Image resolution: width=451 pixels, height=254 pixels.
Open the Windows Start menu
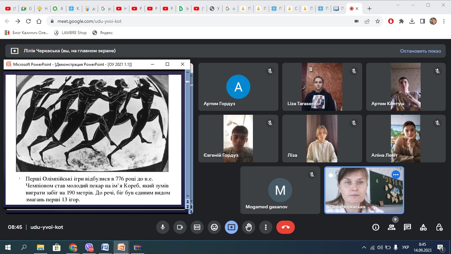point(8,247)
